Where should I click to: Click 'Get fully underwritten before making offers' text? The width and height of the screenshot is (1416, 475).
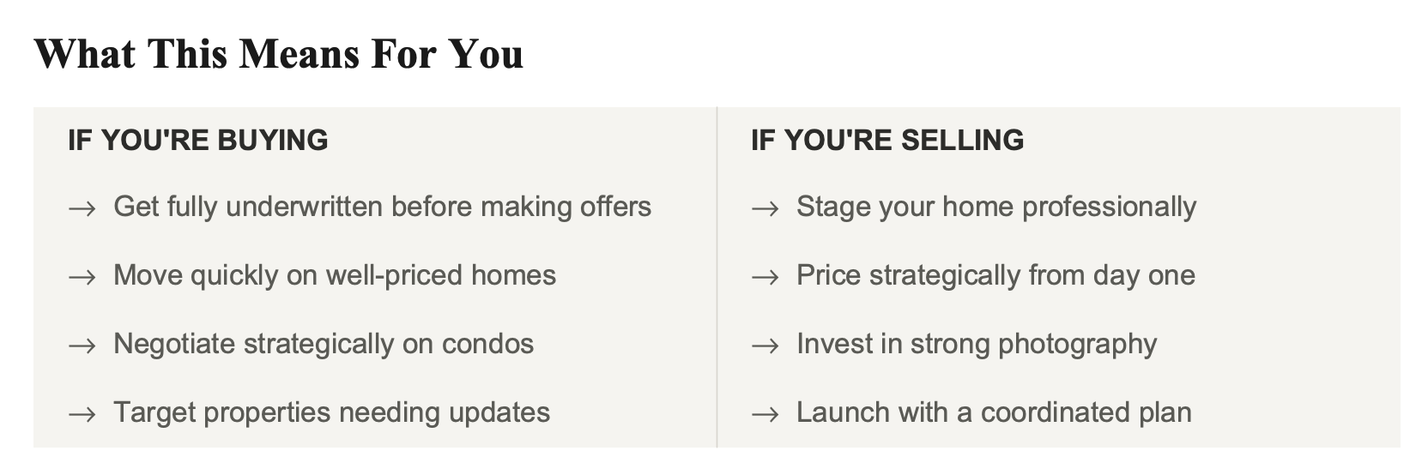coord(382,207)
